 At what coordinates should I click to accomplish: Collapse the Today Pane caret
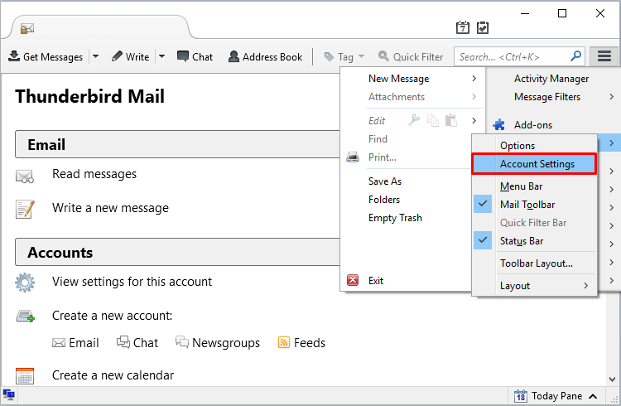(593, 396)
